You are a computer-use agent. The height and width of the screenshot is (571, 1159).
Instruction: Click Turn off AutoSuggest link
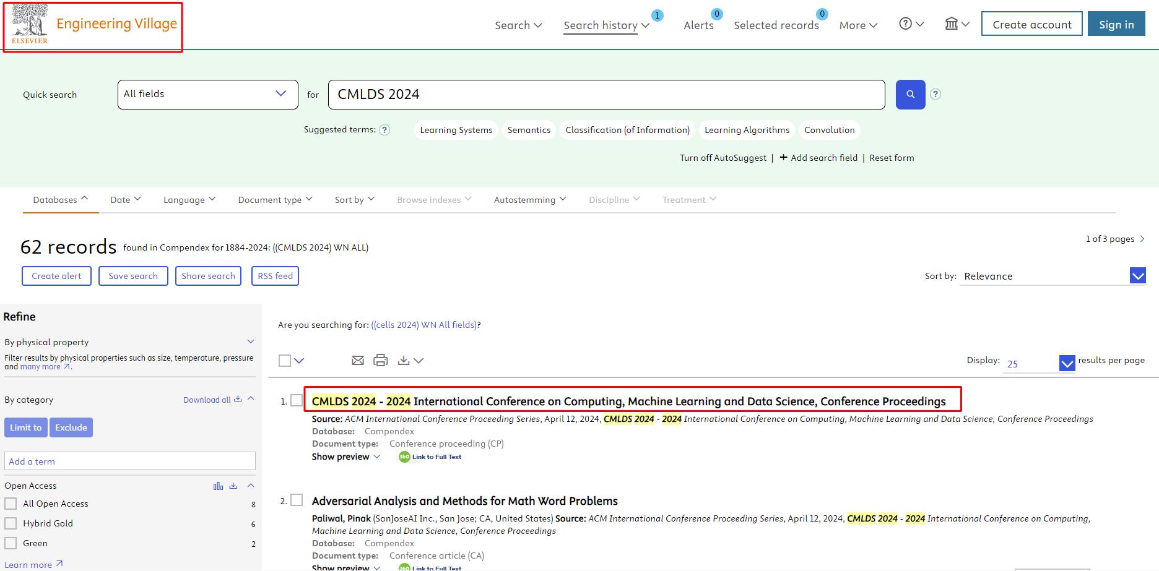(723, 158)
